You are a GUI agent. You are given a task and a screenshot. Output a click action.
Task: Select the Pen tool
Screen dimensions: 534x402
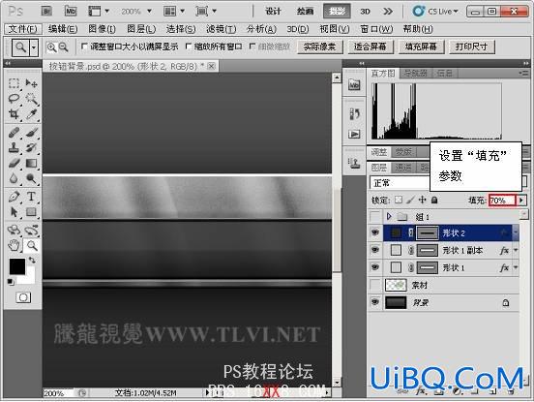coord(14,197)
